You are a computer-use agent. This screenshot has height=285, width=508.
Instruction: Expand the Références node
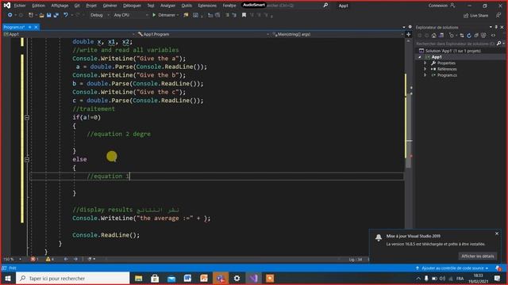425,69
